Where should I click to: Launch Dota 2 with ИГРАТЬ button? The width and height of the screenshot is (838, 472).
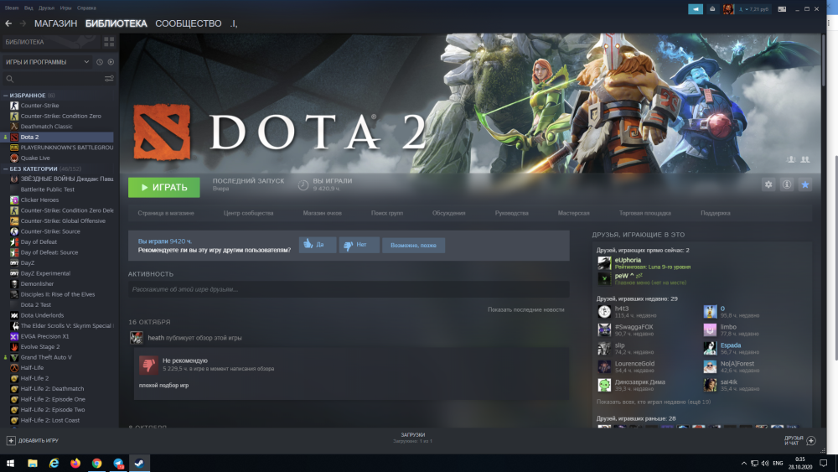(164, 188)
